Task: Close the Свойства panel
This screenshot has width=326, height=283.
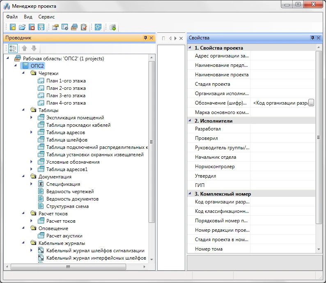Action: pyautogui.click(x=319, y=38)
